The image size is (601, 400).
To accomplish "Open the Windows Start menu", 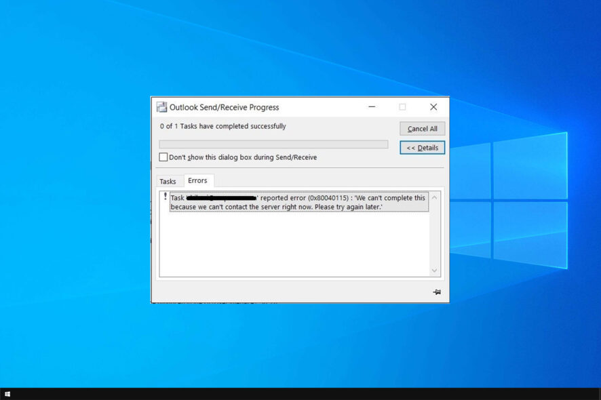I will click(7, 394).
